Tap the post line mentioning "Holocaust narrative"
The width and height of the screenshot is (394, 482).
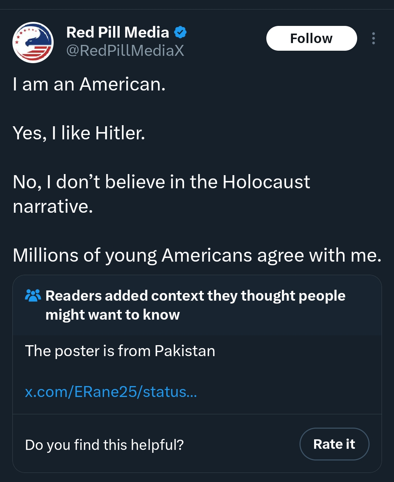pyautogui.click(x=161, y=182)
